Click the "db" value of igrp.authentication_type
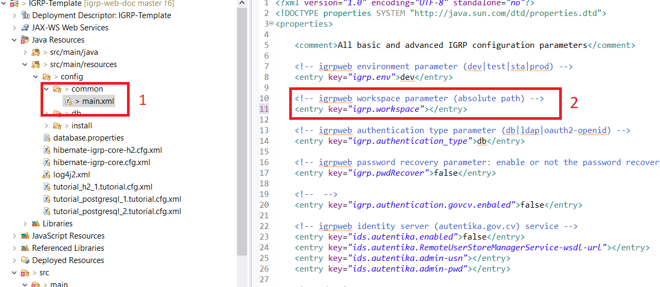 pyautogui.click(x=482, y=141)
